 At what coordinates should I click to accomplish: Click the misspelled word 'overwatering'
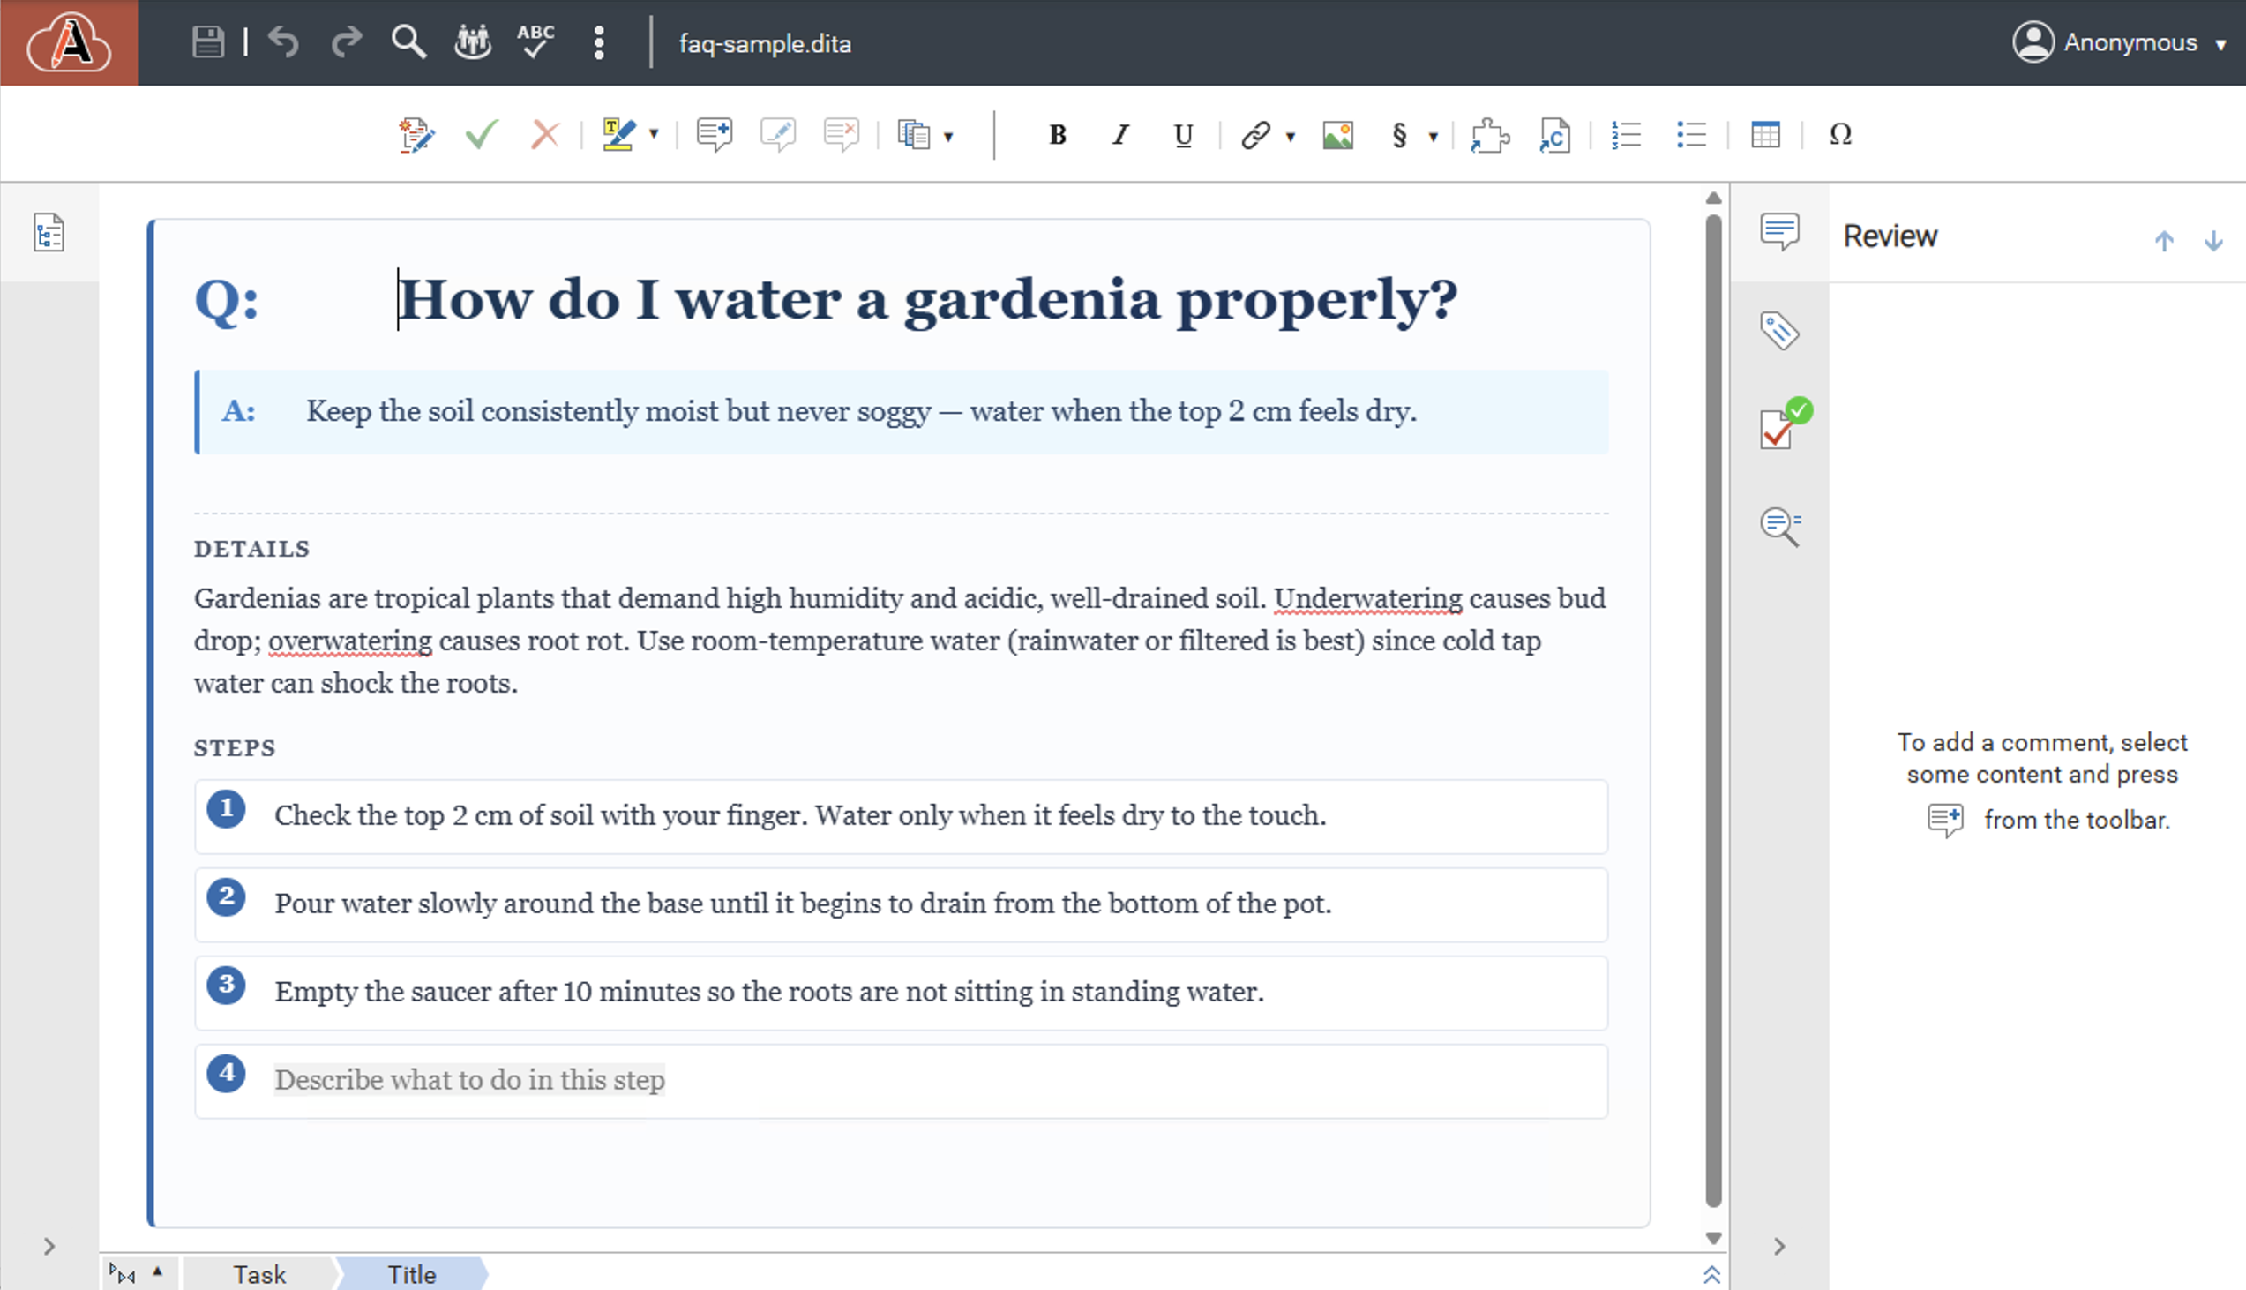point(350,641)
